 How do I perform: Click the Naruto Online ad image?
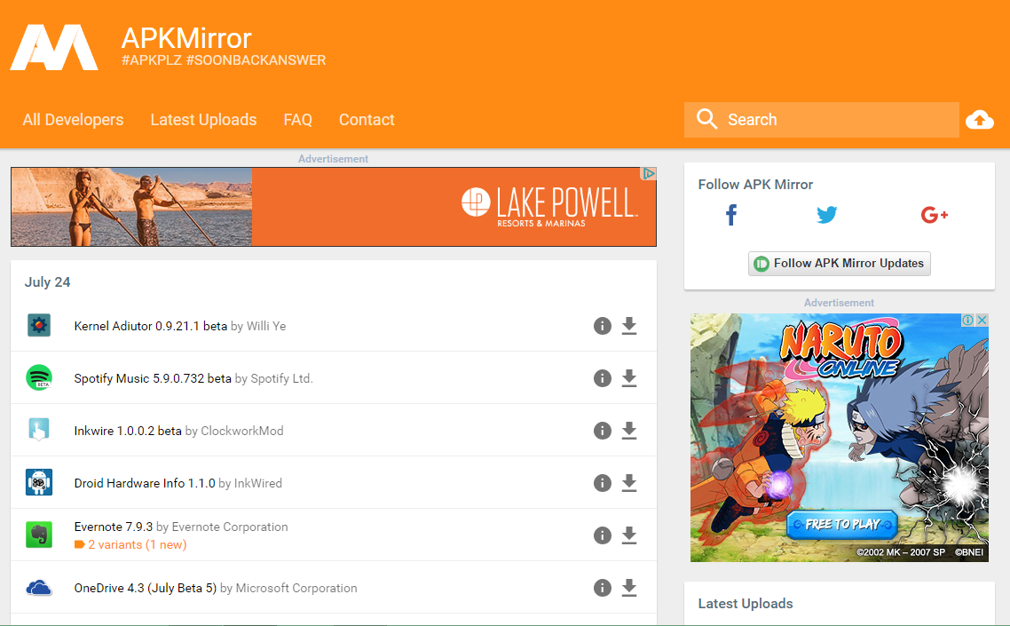click(840, 438)
